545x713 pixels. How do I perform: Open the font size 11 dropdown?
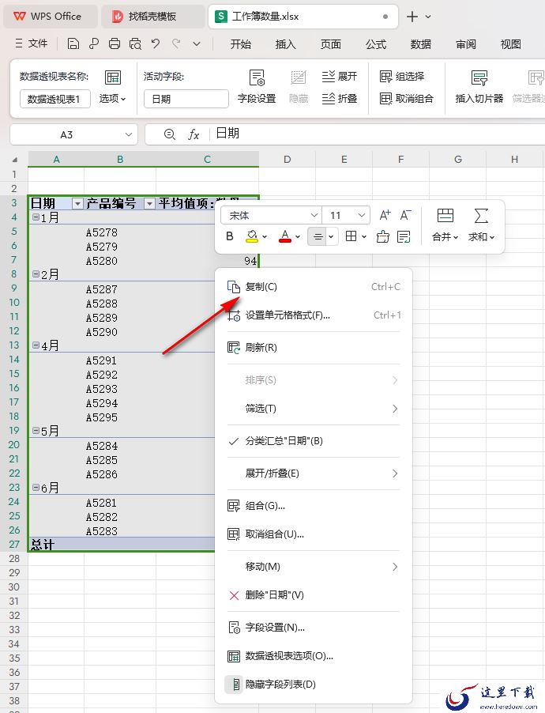click(x=362, y=215)
